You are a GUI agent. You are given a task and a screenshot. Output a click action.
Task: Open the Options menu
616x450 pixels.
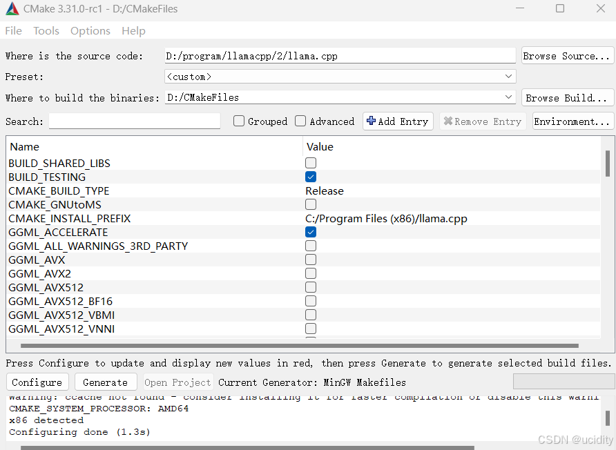pos(90,30)
